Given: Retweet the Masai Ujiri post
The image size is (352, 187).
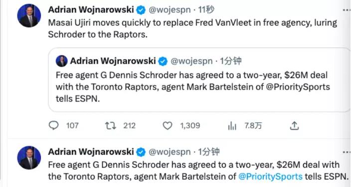Looking at the screenshot, I should coord(111,126).
